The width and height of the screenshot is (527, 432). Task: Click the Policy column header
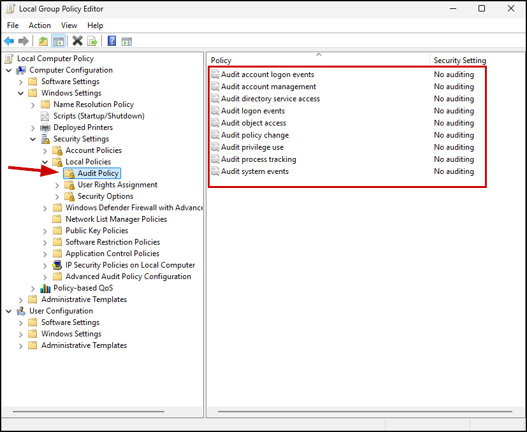tap(319, 61)
